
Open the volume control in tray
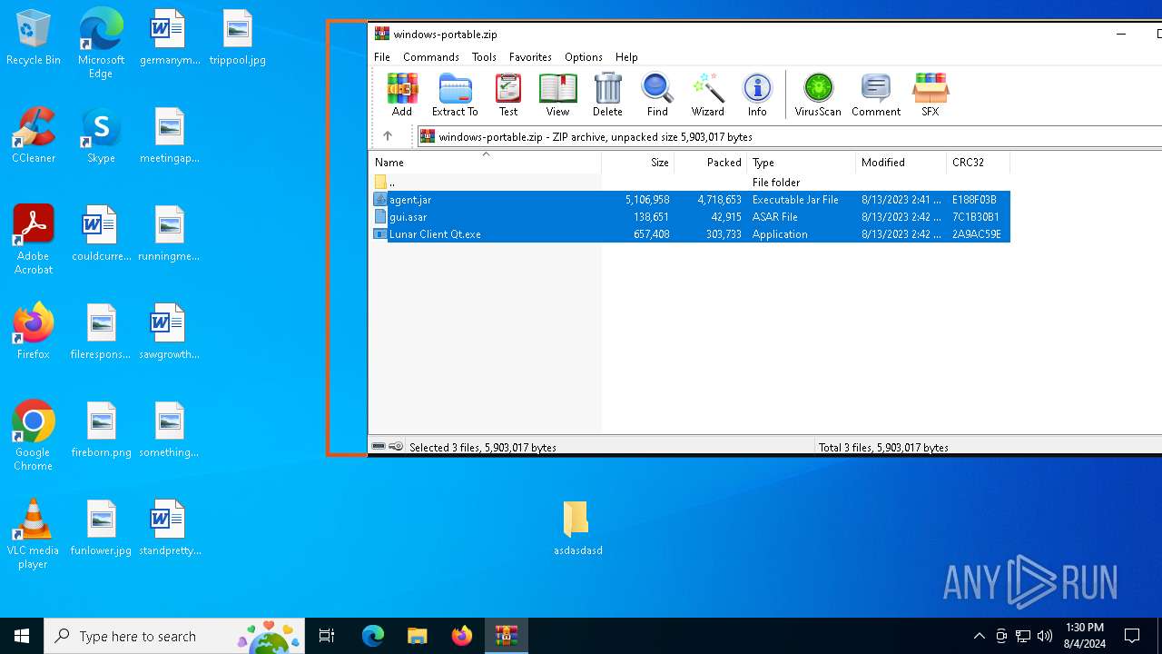[1045, 636]
